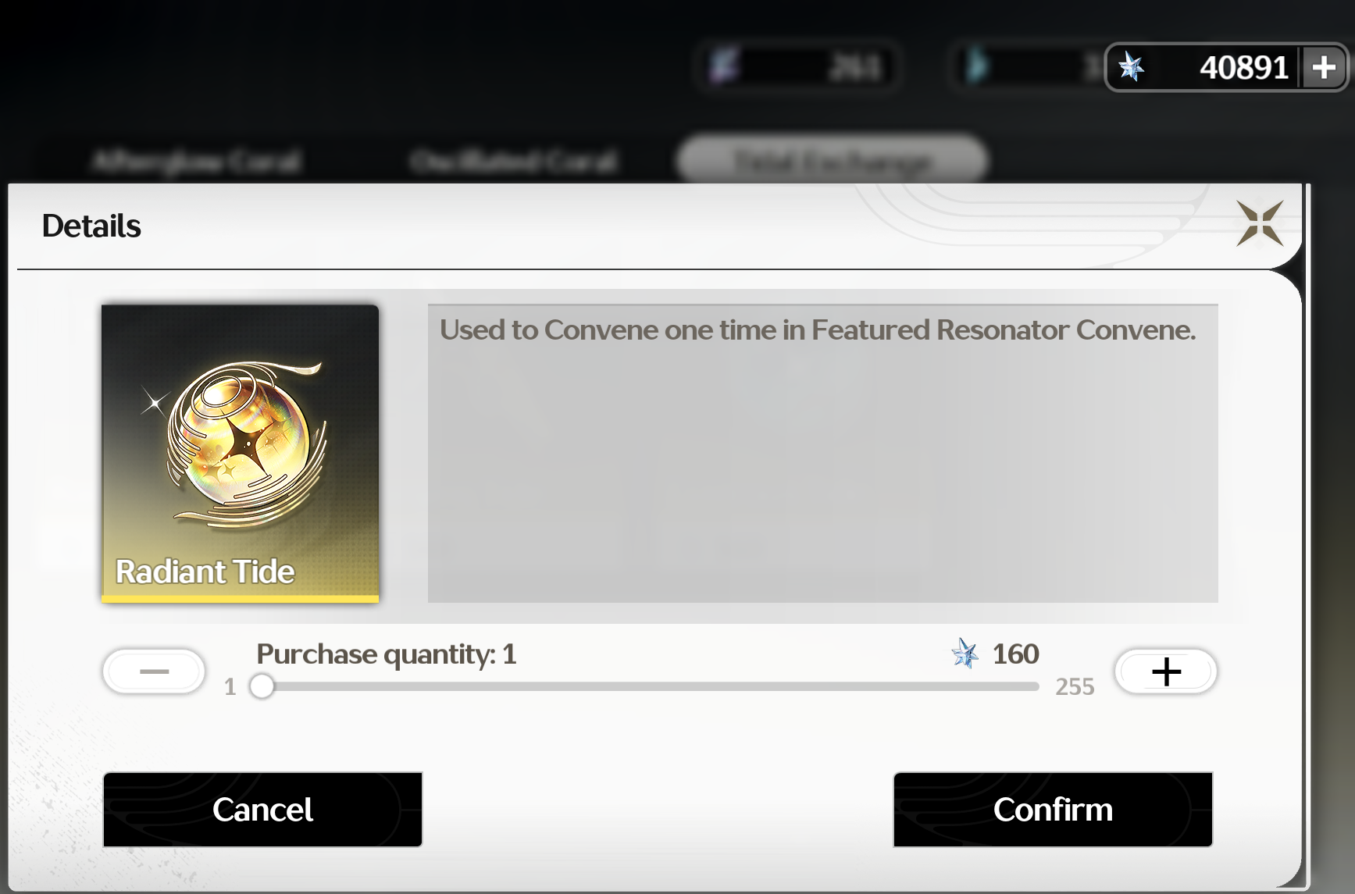Decrease purchase quantity with minus button

coord(154,671)
